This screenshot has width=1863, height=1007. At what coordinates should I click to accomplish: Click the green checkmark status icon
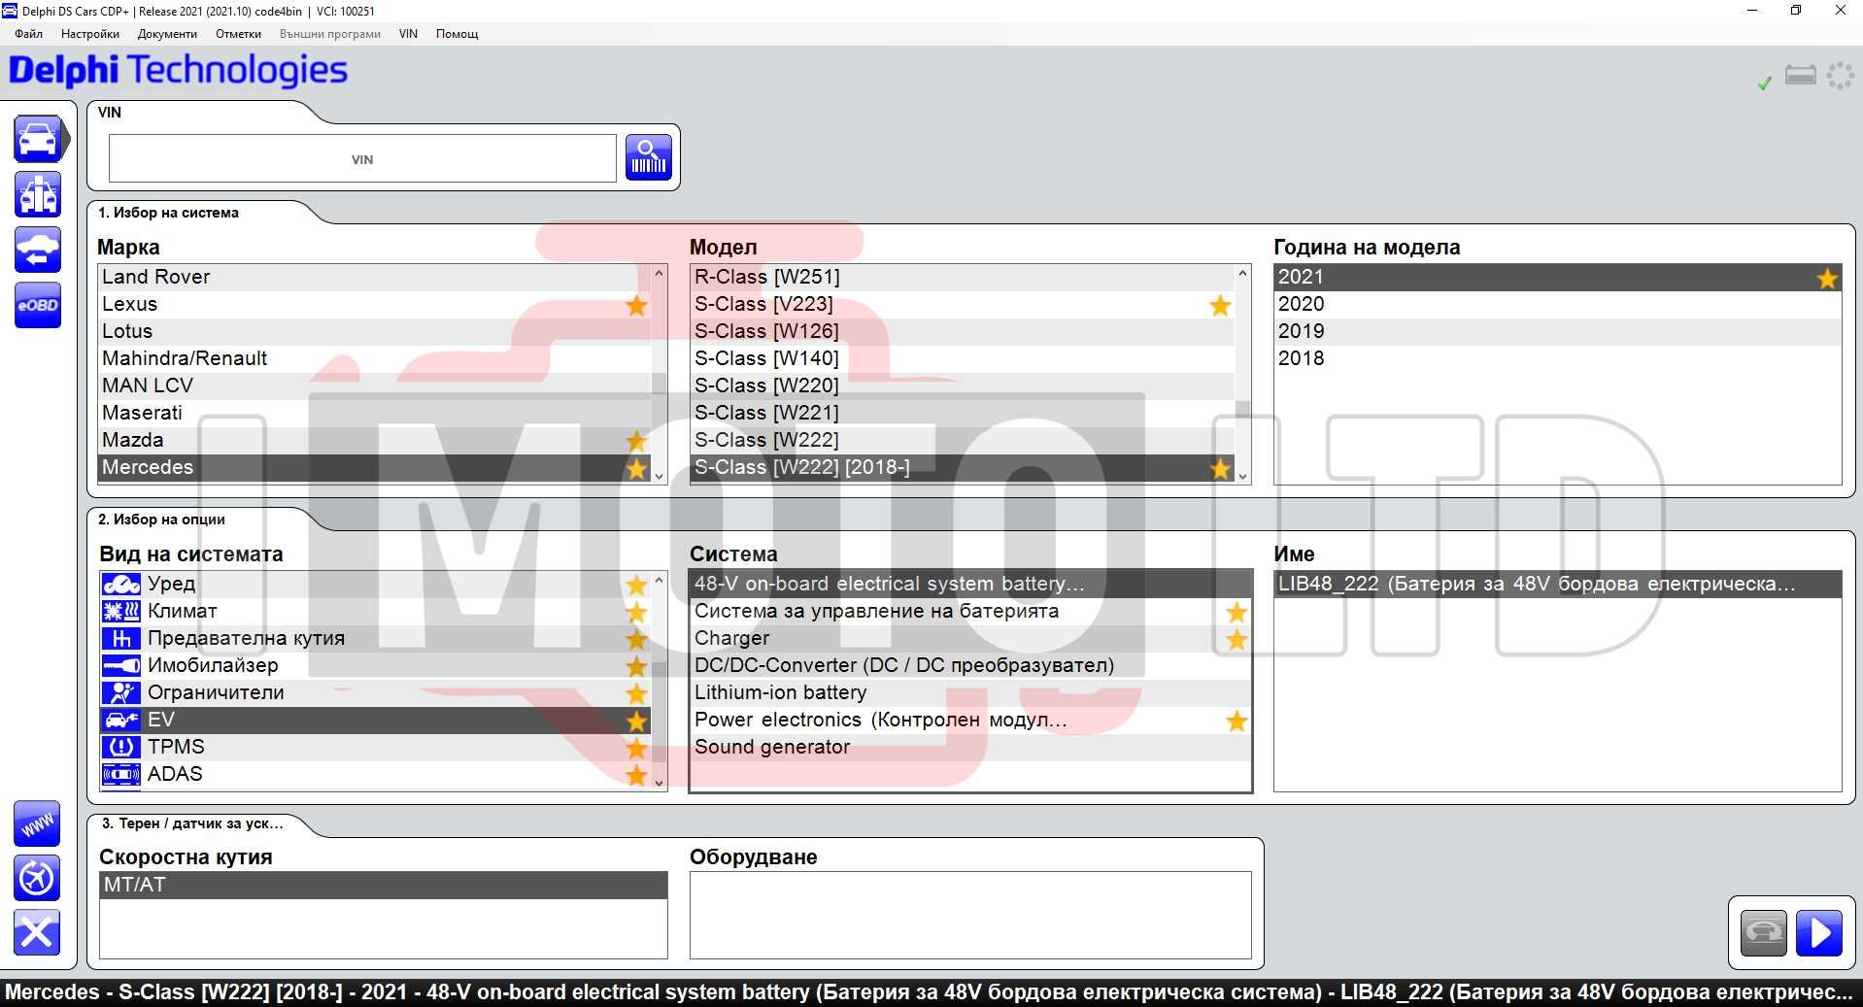[1765, 84]
